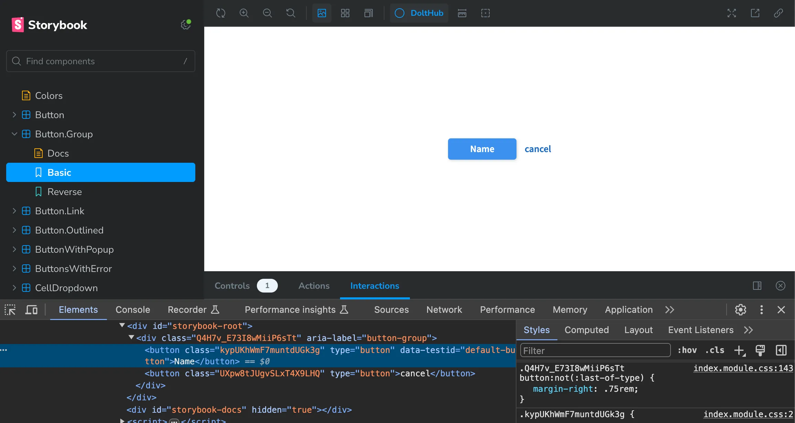Click the zoom out toolbar icon
The width and height of the screenshot is (795, 423).
coord(267,13)
